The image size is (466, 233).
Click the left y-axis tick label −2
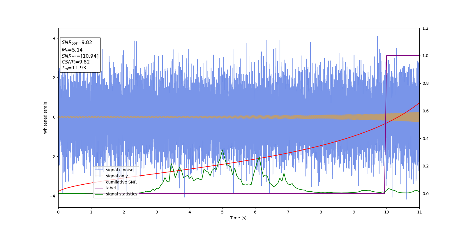coord(53,157)
